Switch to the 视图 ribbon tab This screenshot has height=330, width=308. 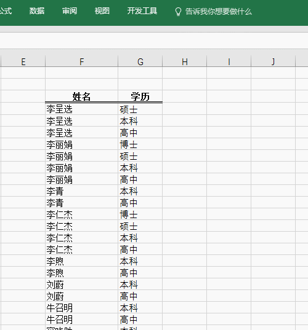102,11
